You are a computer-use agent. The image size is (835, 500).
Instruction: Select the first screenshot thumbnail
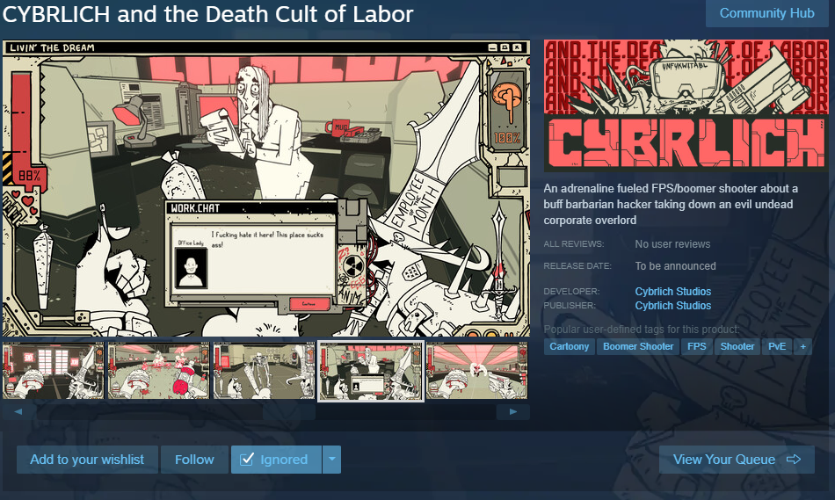[x=54, y=371]
